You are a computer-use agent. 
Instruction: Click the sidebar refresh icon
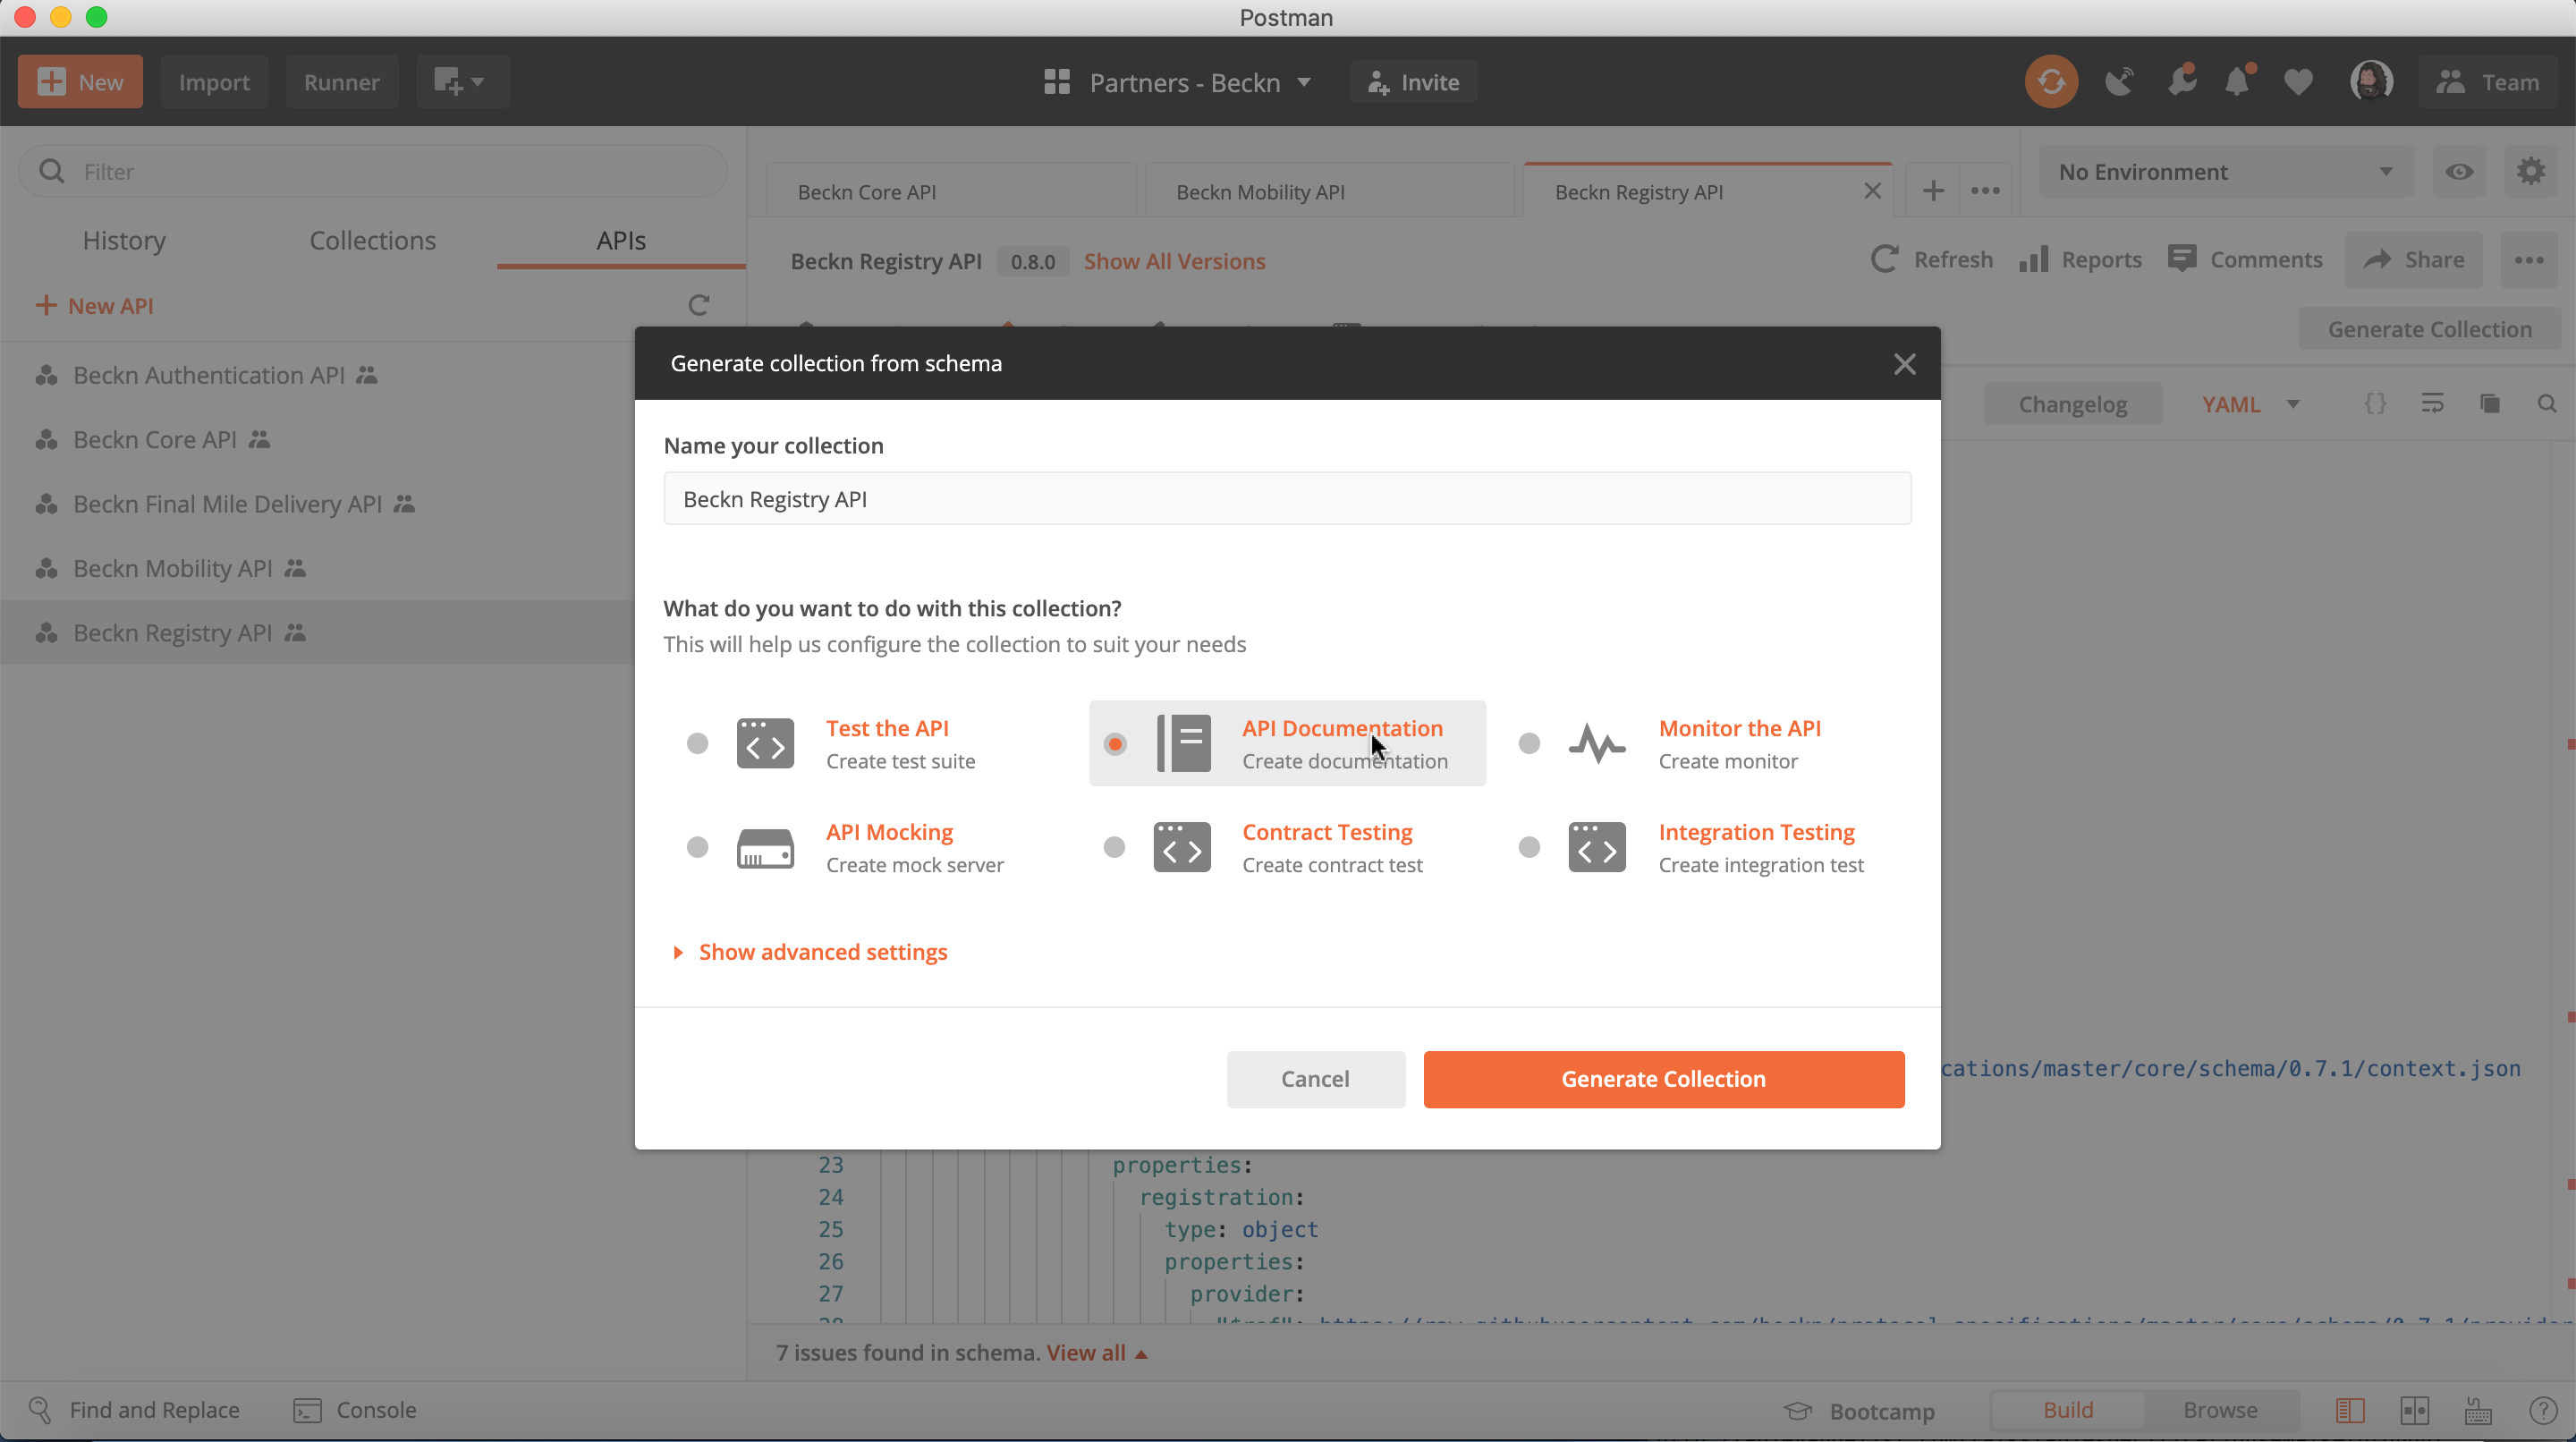pyautogui.click(x=699, y=305)
